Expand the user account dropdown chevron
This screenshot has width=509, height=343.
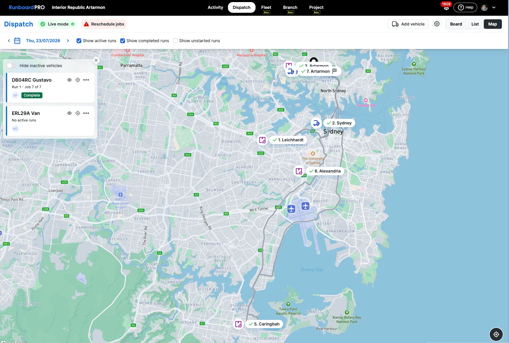[x=494, y=7]
